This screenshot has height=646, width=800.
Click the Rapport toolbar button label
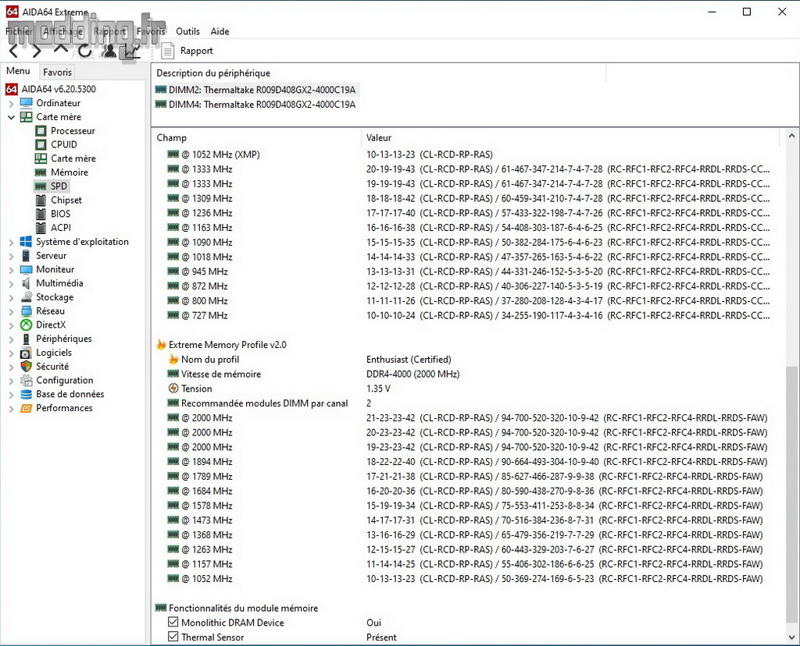(x=196, y=51)
